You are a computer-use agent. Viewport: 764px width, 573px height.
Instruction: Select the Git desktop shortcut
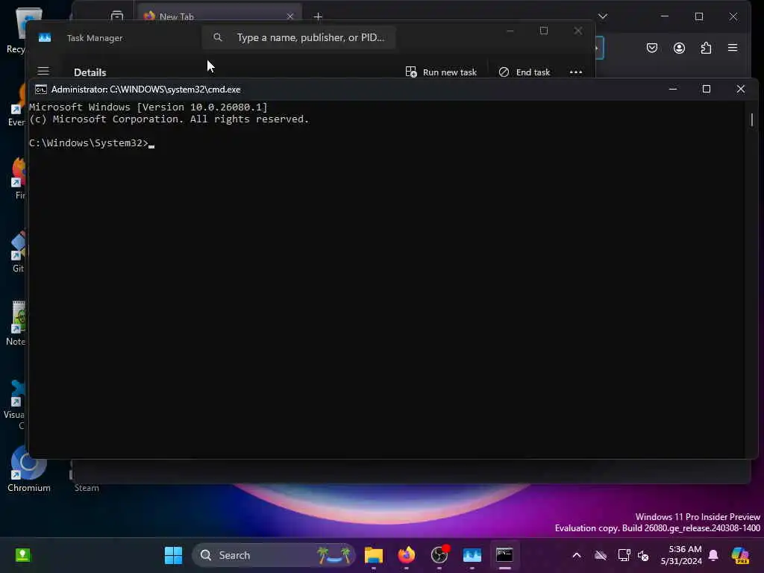(19, 252)
